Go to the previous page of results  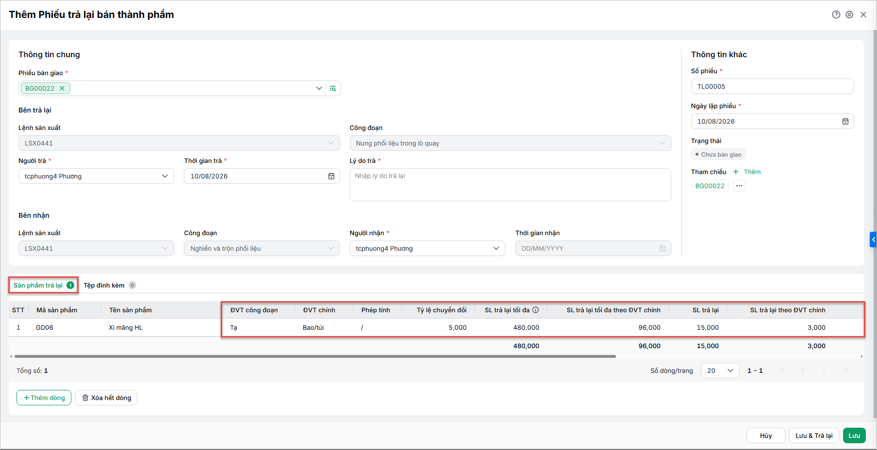point(803,370)
